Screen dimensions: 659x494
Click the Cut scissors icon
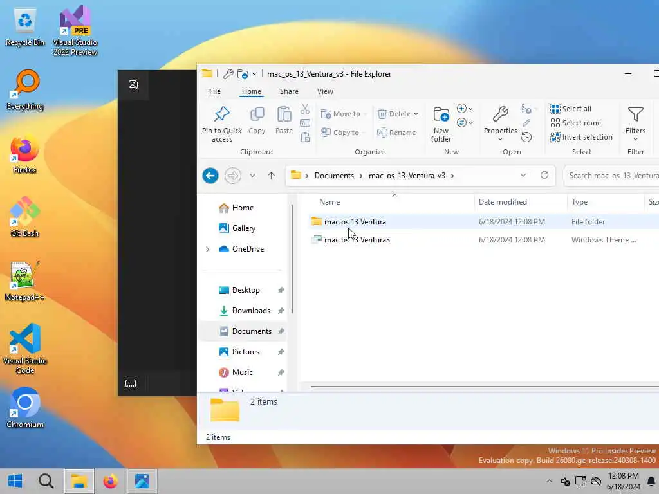(x=305, y=109)
